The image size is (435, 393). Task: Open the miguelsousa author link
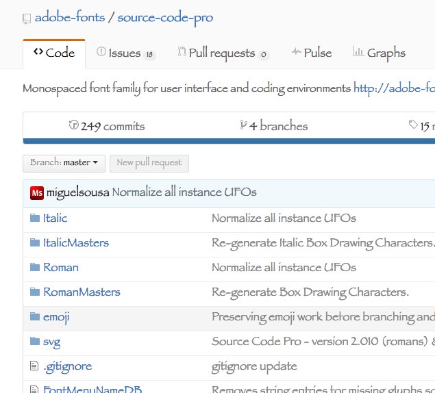pyautogui.click(x=77, y=192)
